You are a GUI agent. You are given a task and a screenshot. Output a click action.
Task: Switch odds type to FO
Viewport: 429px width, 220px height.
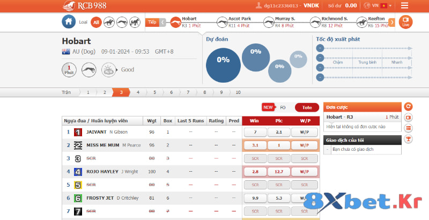coord(283,107)
